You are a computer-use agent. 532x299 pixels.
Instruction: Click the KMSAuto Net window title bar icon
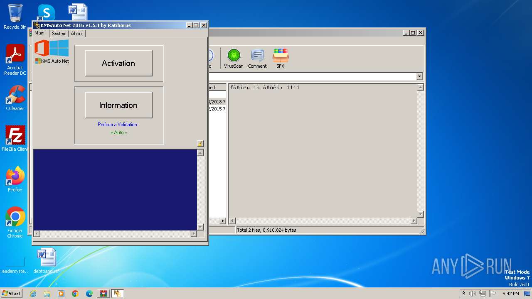point(37,25)
